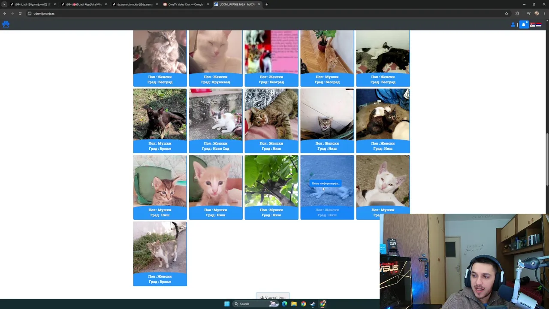Click the active Chrome profile icon in taskbar
The height and width of the screenshot is (309, 549).
pos(323,304)
